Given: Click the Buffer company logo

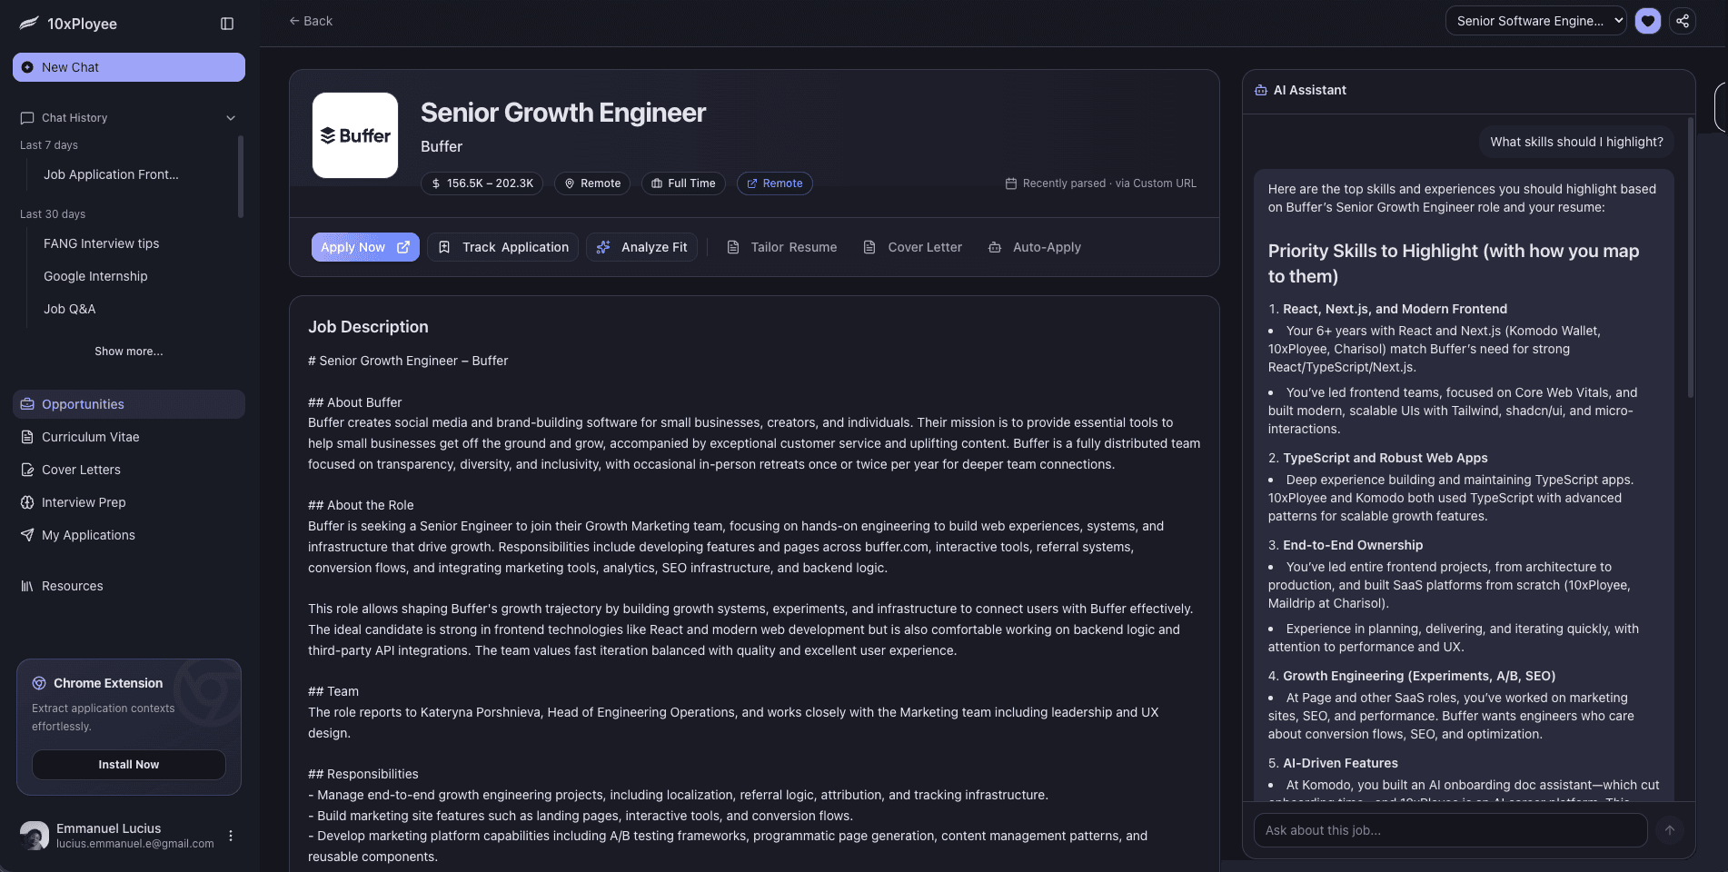Looking at the screenshot, I should pyautogui.click(x=355, y=135).
